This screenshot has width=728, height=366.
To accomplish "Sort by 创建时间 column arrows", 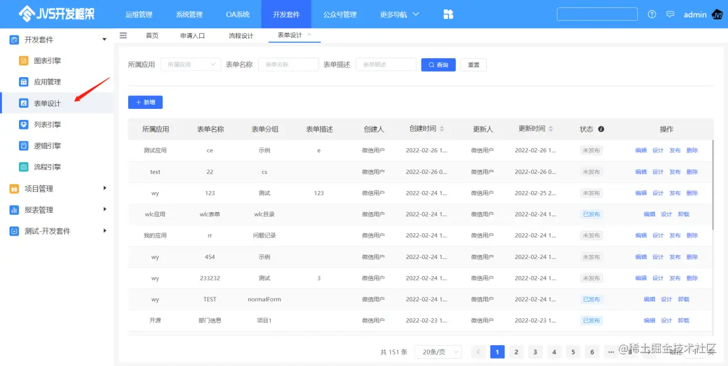I will (x=442, y=129).
